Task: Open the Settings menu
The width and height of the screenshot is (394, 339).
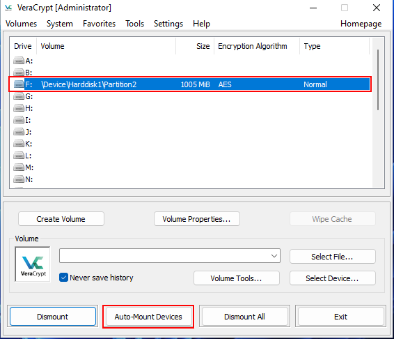Action: pyautogui.click(x=168, y=24)
